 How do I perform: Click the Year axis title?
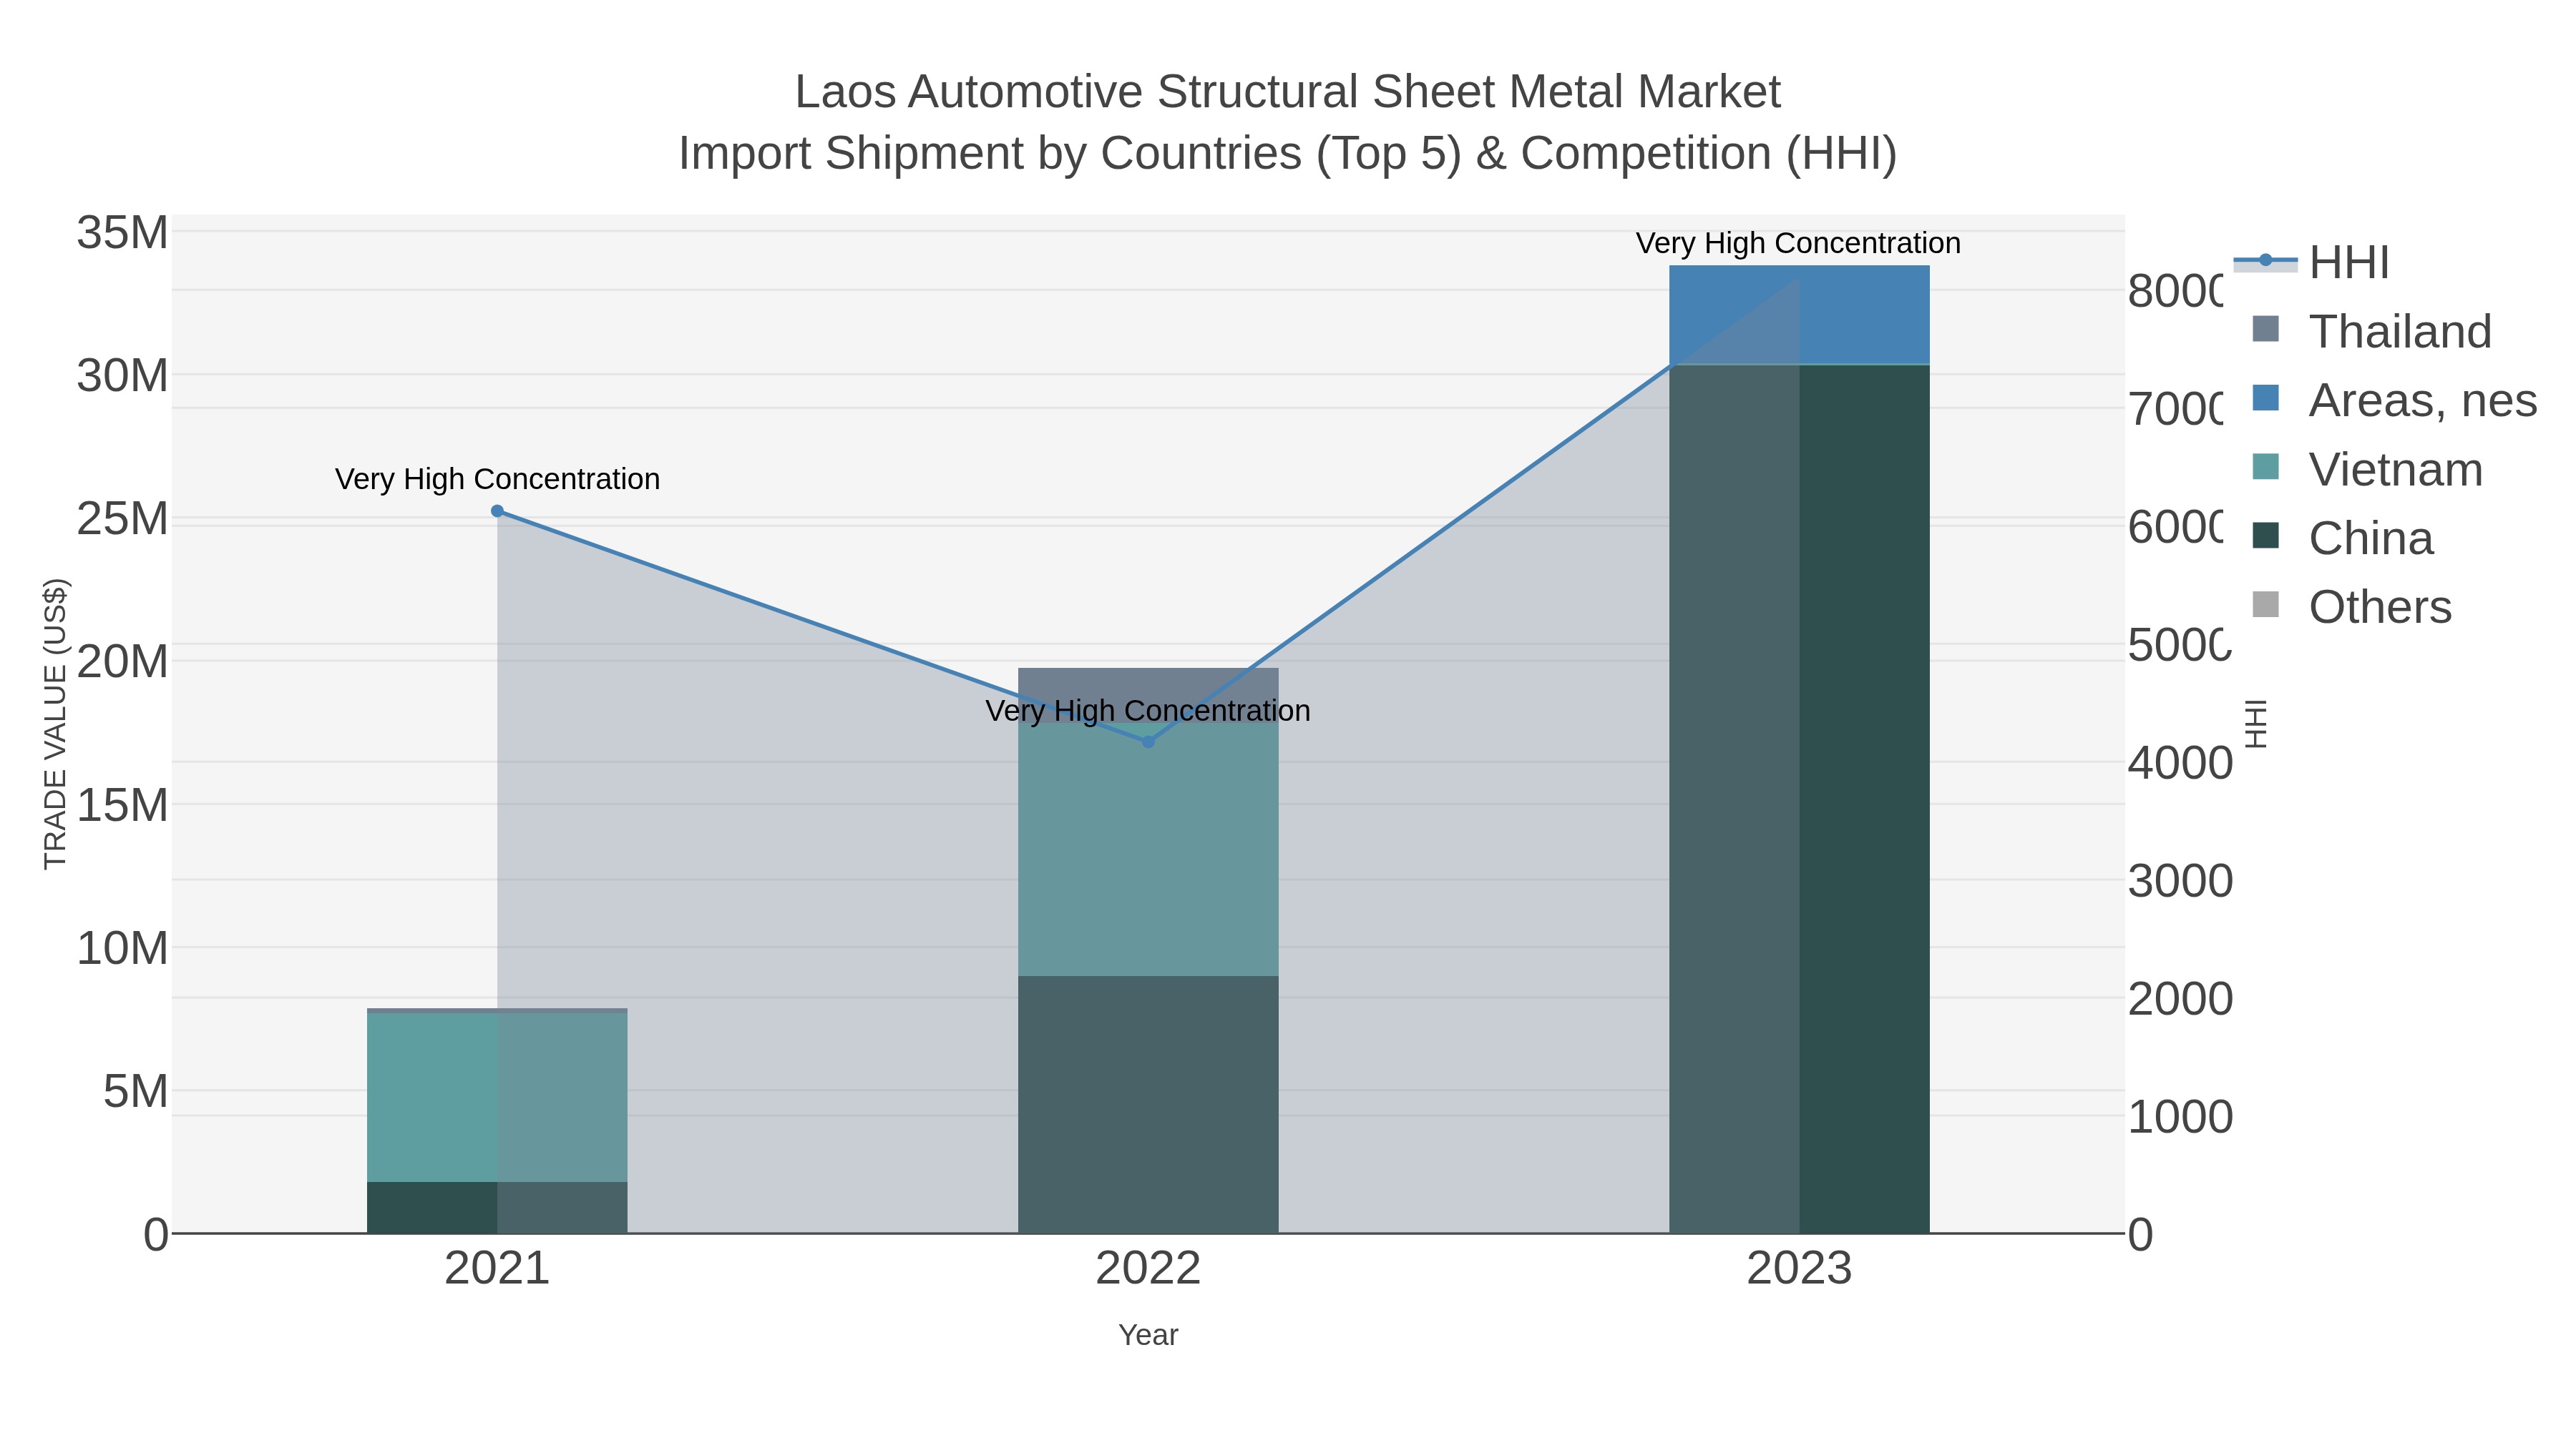[1148, 1335]
